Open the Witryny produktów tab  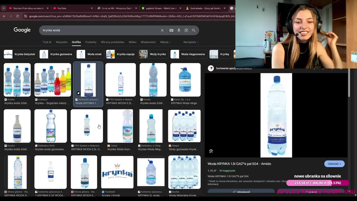point(112,42)
